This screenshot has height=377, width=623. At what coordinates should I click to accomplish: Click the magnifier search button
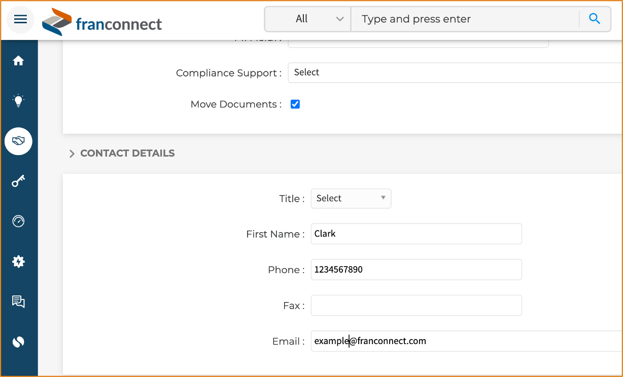[595, 19]
